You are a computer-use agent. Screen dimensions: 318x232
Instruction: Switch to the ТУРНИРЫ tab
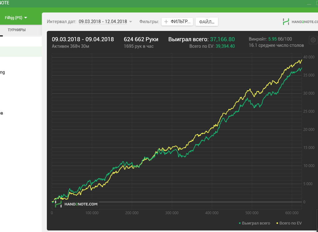(17, 30)
